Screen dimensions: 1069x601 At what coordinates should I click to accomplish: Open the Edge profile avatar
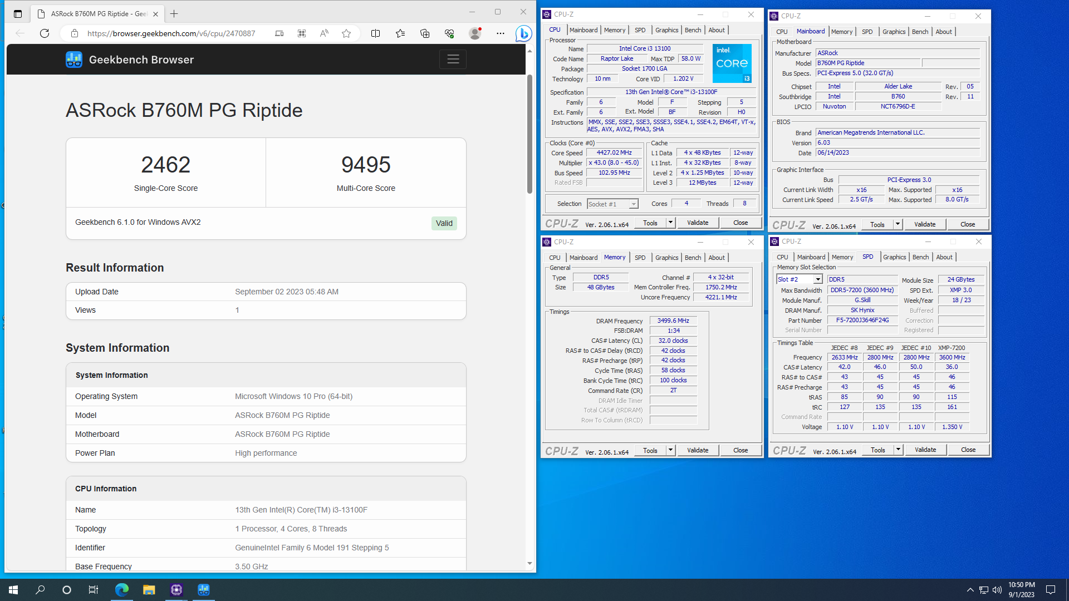475,33
